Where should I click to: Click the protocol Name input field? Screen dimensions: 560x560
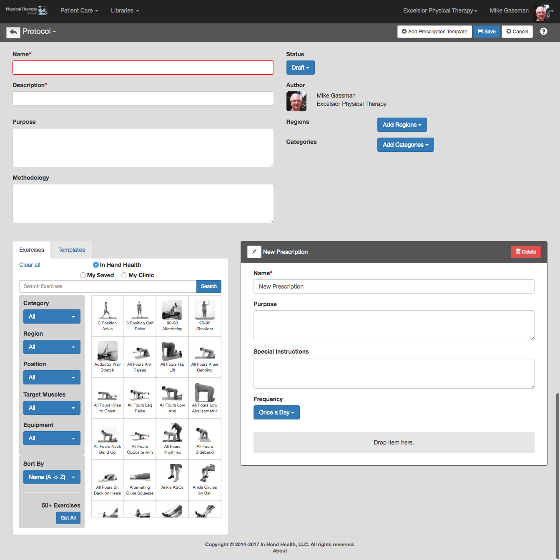[143, 68]
